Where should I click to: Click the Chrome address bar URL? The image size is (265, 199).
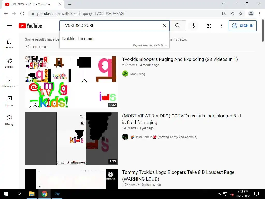[81, 13]
